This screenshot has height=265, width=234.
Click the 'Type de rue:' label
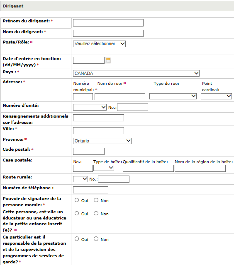(x=166, y=84)
